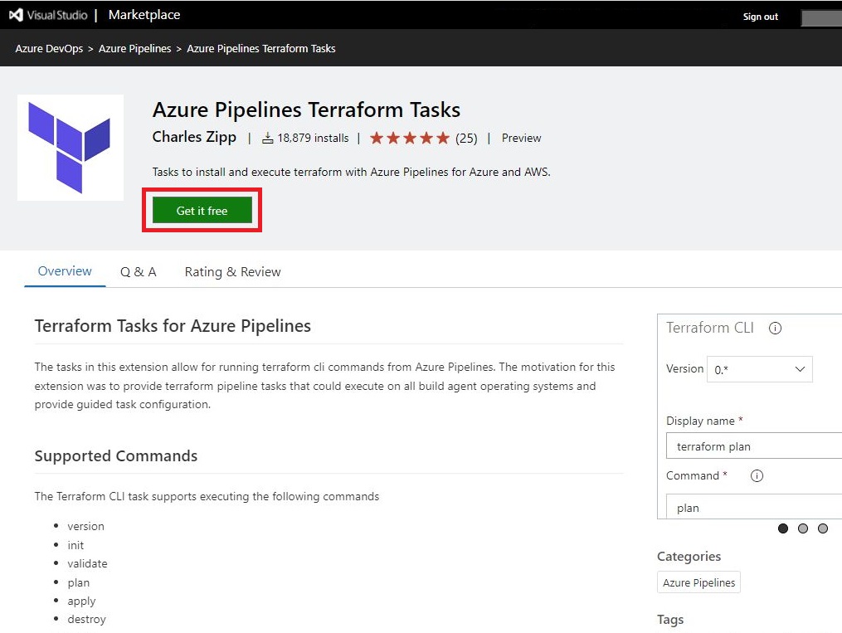Click the Visual Studio logo icon
Screen dimensions: 842x633
(x=16, y=15)
